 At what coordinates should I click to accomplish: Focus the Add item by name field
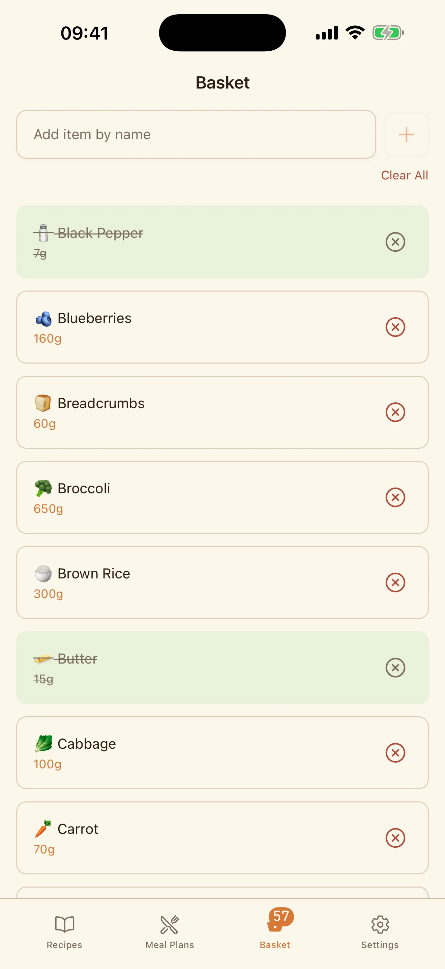point(196,134)
